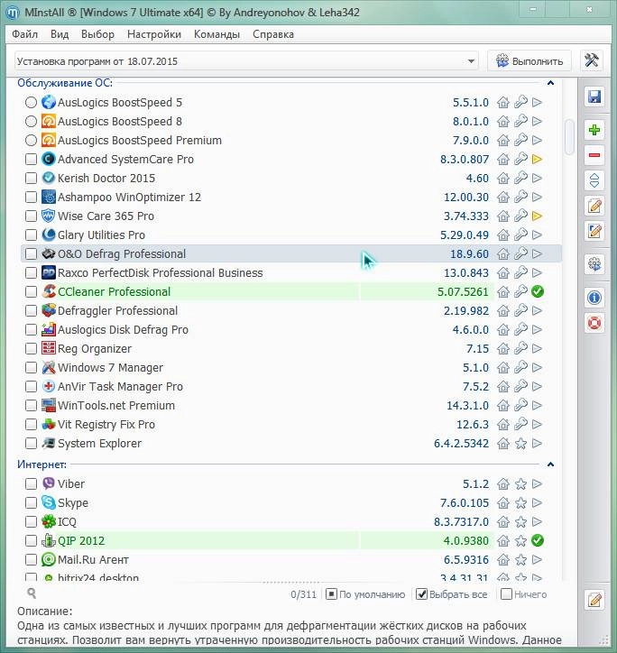This screenshot has height=653, width=617.
Task: Click yellow play arrow for Advanced SystemCare Pro
Action: click(538, 159)
